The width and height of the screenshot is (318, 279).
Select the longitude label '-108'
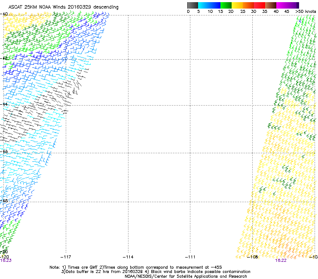tap(253, 257)
